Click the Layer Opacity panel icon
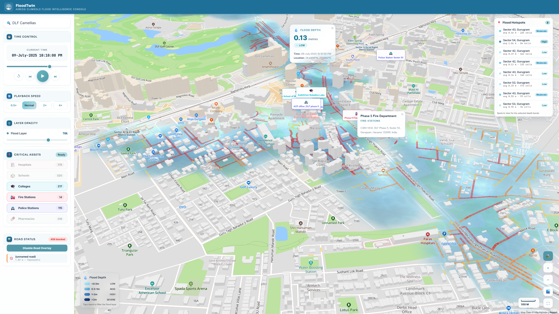Viewport: 559px width, 314px height. point(9,123)
